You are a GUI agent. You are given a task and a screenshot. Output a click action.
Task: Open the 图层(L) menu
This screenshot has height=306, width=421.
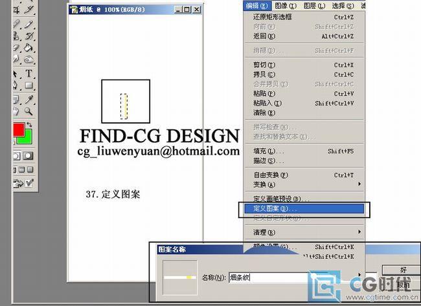click(x=314, y=6)
